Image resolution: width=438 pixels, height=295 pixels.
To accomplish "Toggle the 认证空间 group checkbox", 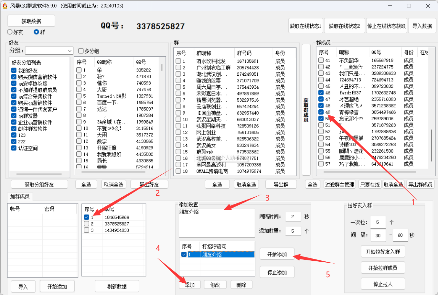I will click(14, 148).
